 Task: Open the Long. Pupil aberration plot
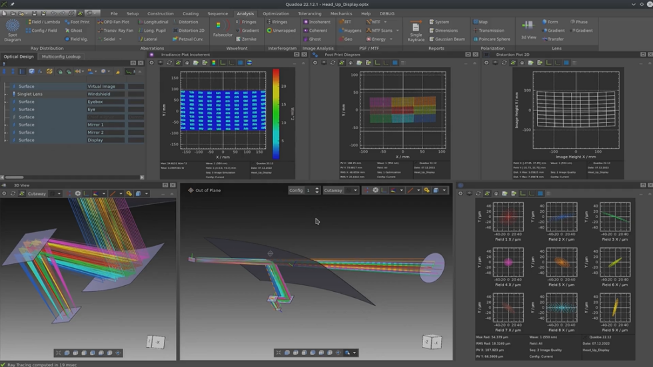(x=152, y=31)
